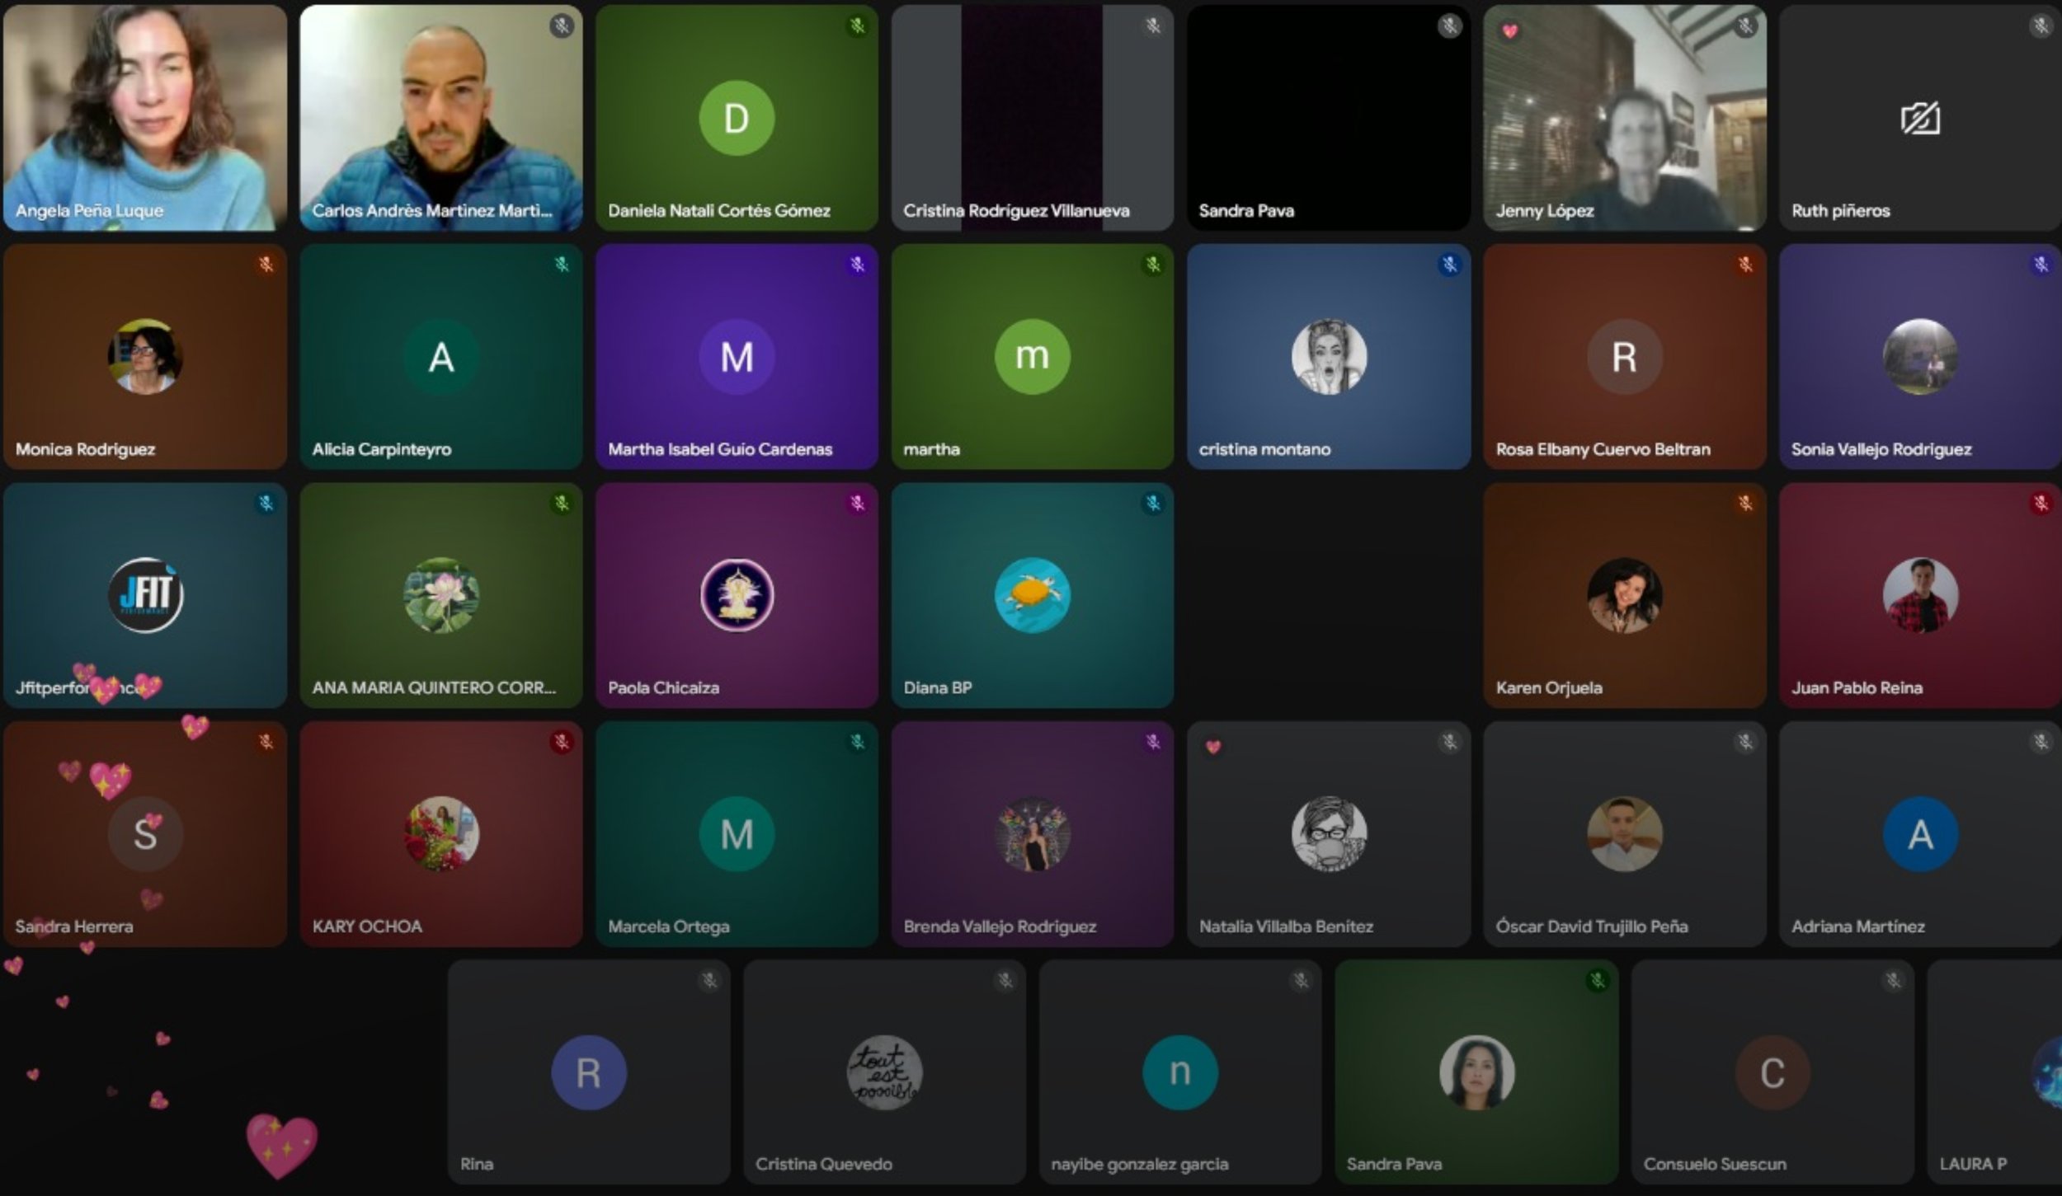Click muted mic icon on Monica Rodriguez tile
Screen dimensions: 2062x1196
coord(266,265)
